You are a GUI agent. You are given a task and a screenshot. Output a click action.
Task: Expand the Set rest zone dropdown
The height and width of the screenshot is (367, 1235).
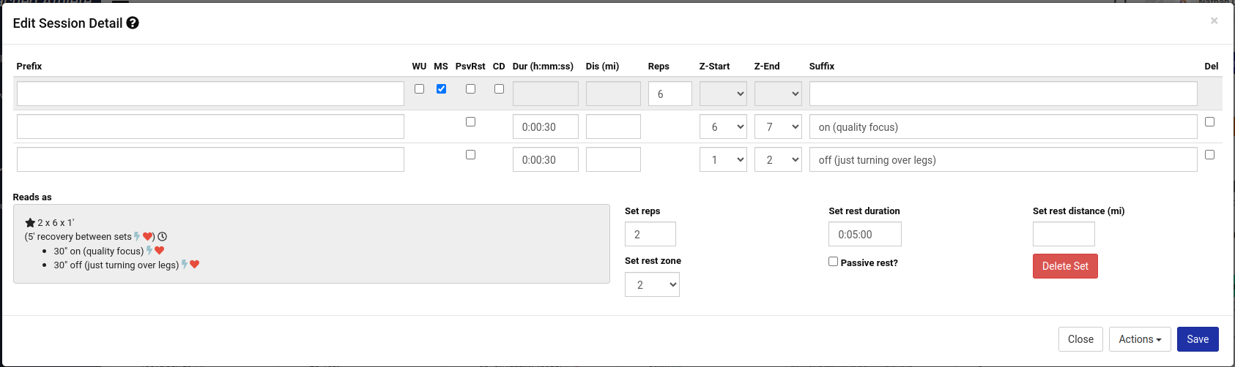[x=652, y=284]
